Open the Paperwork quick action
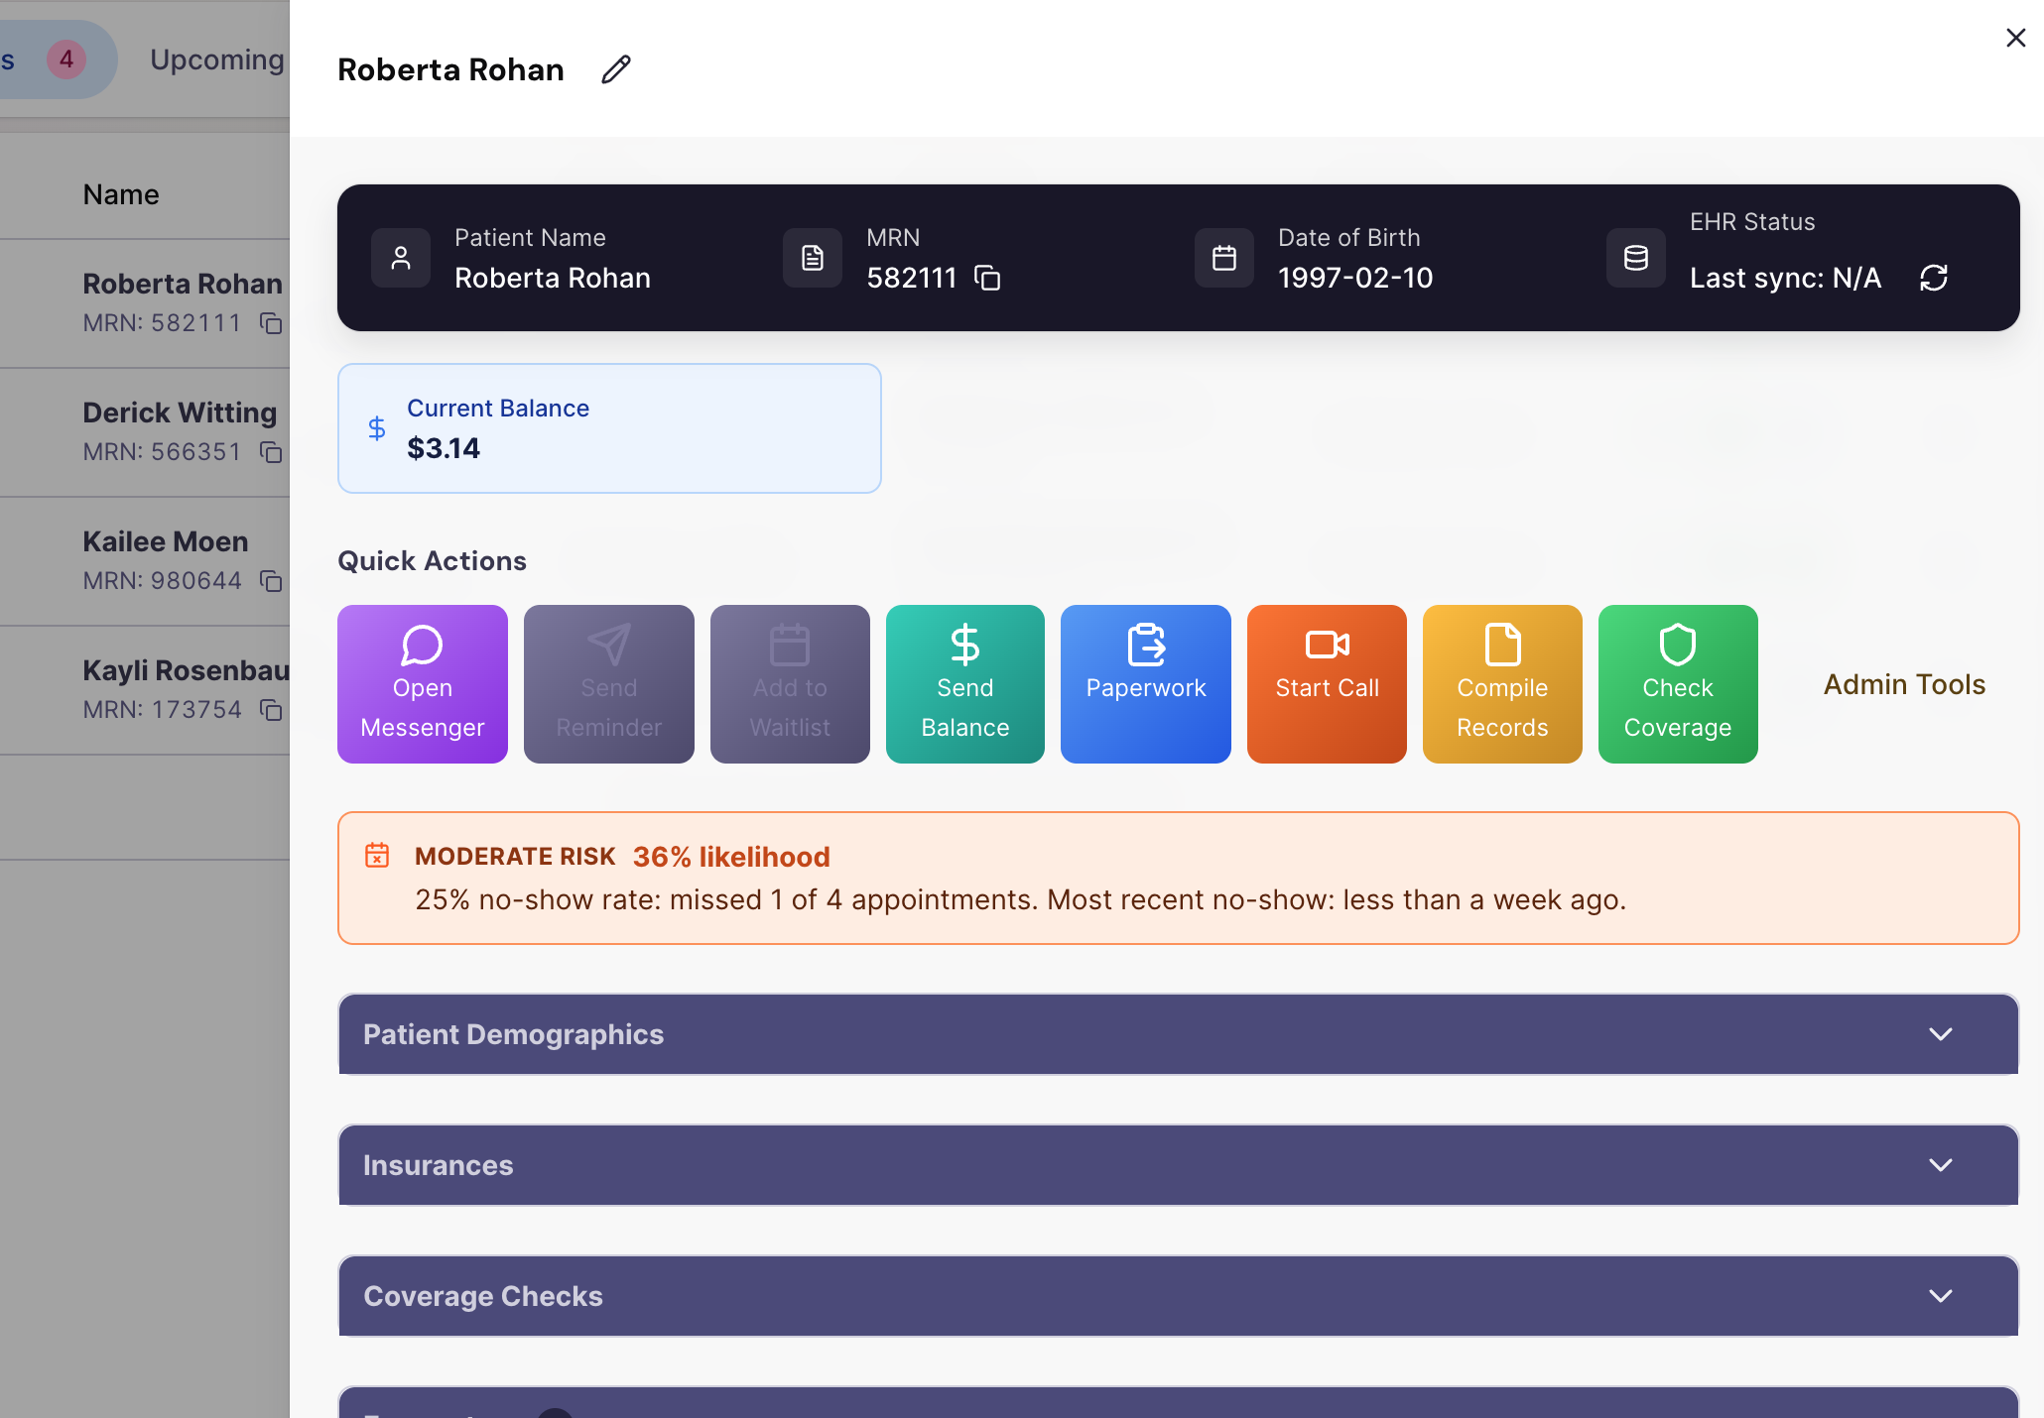This screenshot has width=2044, height=1418. tap(1145, 684)
